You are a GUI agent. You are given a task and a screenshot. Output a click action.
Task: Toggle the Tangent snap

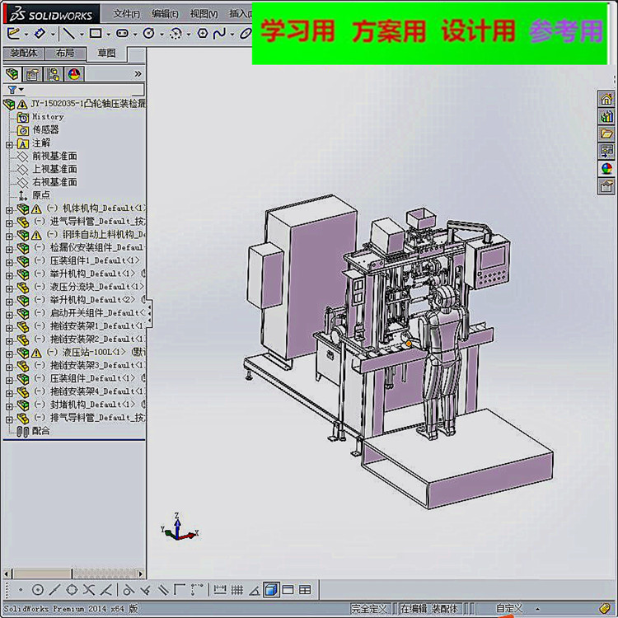128,590
